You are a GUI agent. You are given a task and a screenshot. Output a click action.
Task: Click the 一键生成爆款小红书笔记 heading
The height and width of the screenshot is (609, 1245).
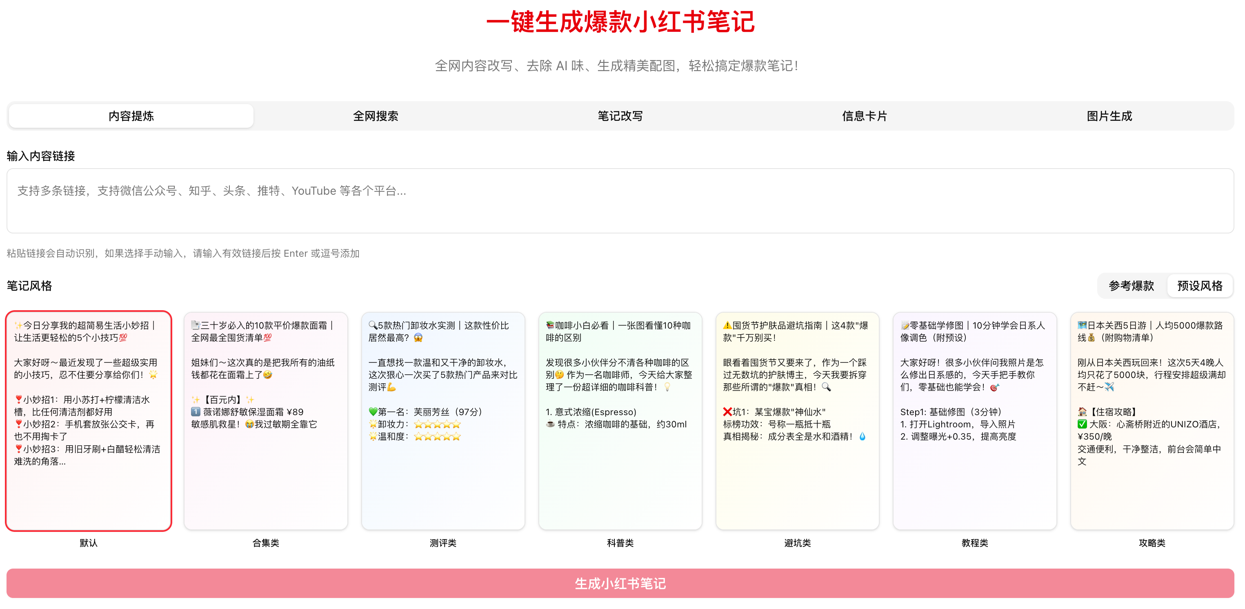pyautogui.click(x=620, y=22)
